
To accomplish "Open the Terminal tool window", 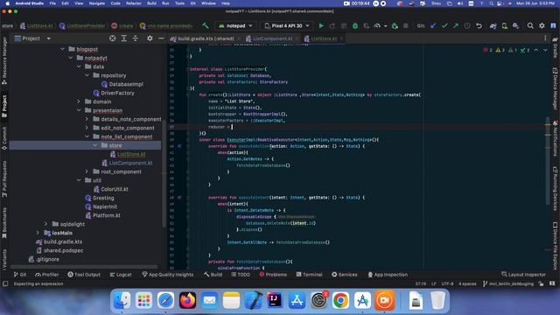I will [x=309, y=274].
